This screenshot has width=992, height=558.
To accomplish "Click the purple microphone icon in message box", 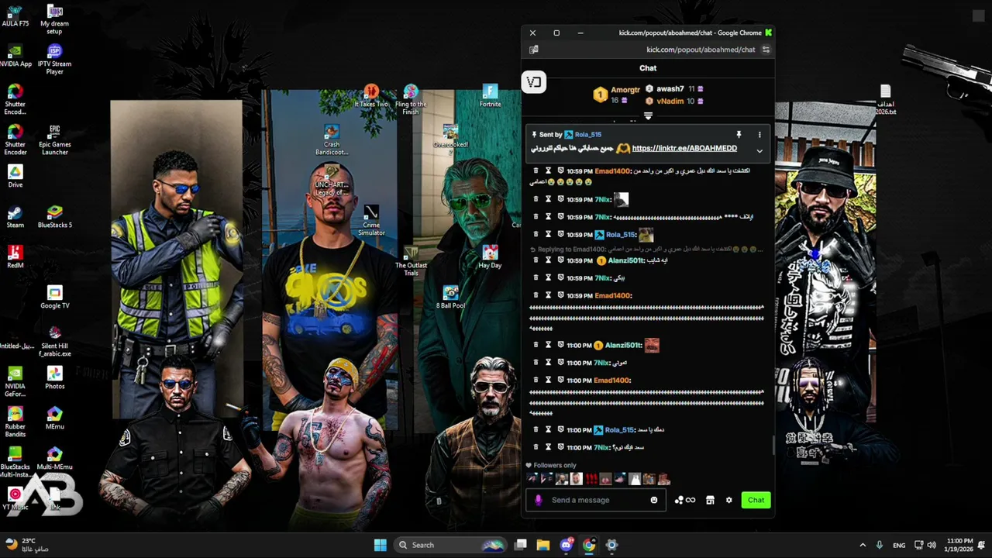I will pos(539,500).
